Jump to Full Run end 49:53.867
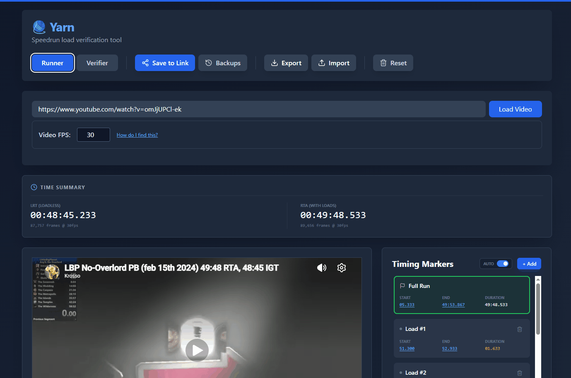Viewport: 571px width, 378px height. tap(453, 305)
